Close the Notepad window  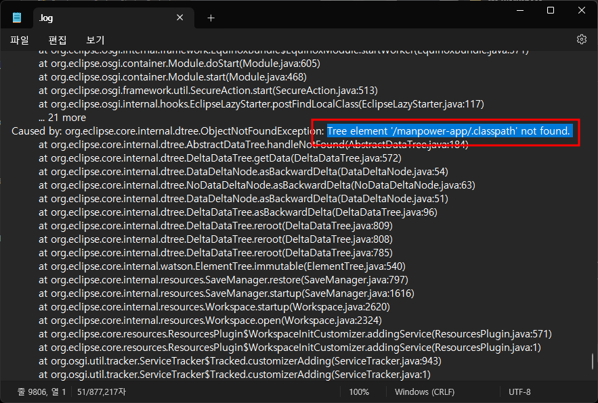(x=581, y=10)
